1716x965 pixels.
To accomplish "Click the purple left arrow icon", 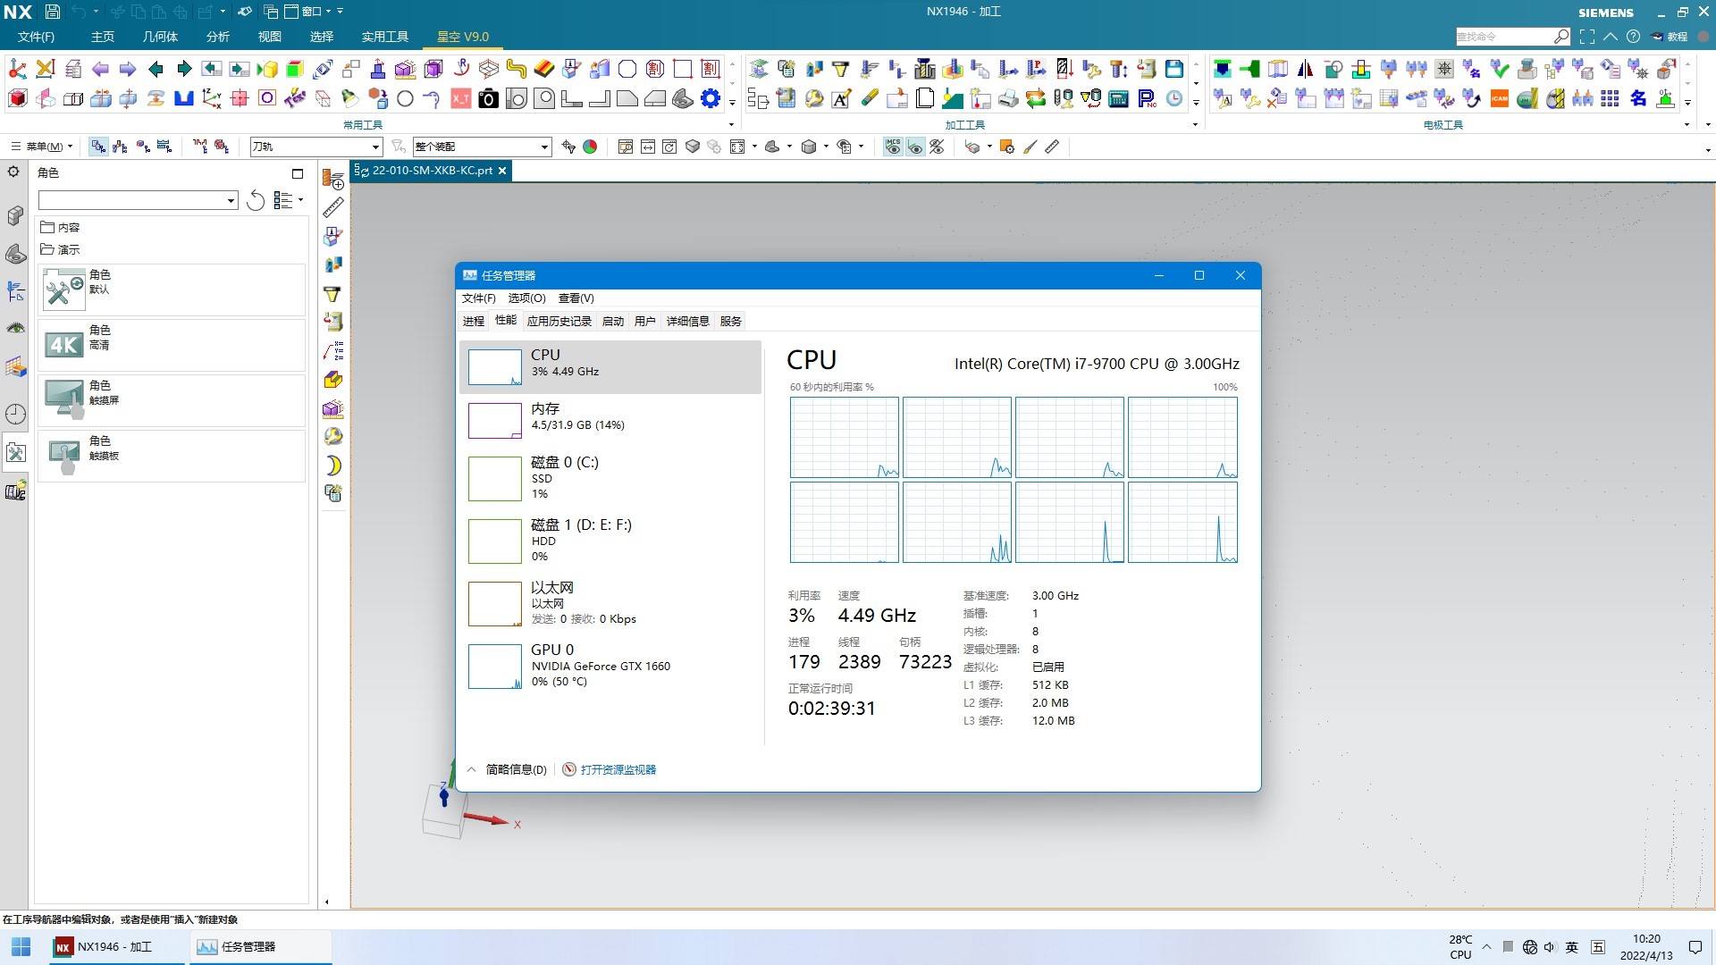I will pyautogui.click(x=100, y=69).
